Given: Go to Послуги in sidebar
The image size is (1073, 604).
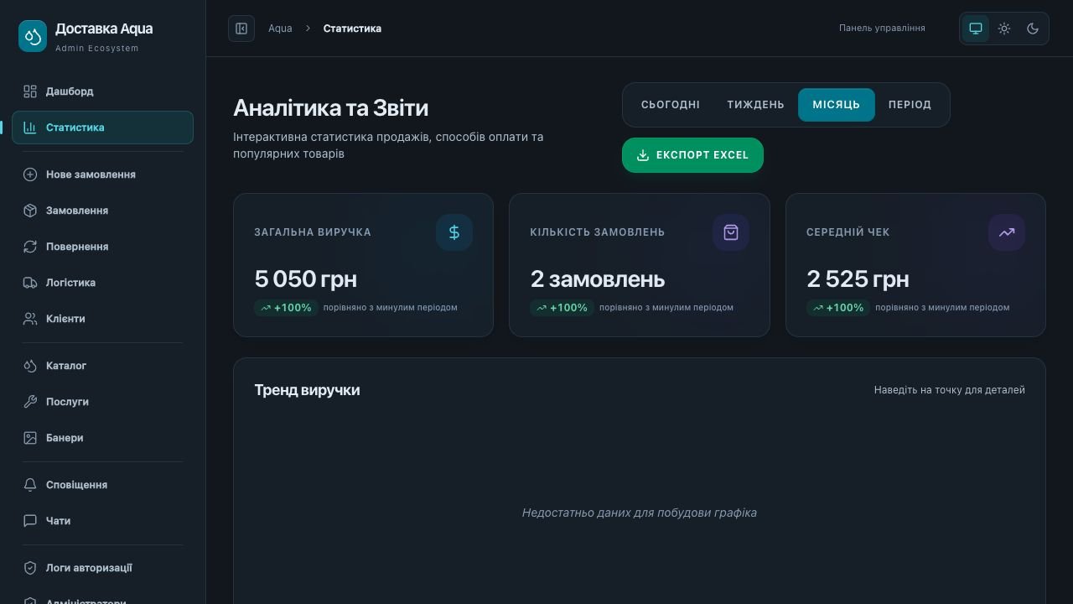Looking at the screenshot, I should pos(102,402).
